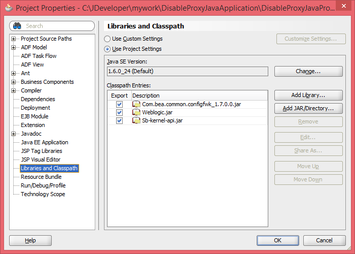The width and height of the screenshot is (355, 254).
Task: Expand the Compiler tree node
Action: click(14, 90)
